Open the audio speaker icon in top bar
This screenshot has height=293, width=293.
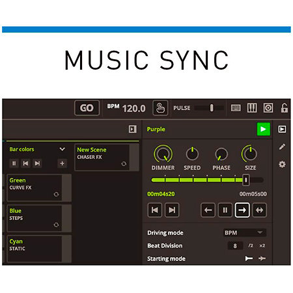point(268,107)
